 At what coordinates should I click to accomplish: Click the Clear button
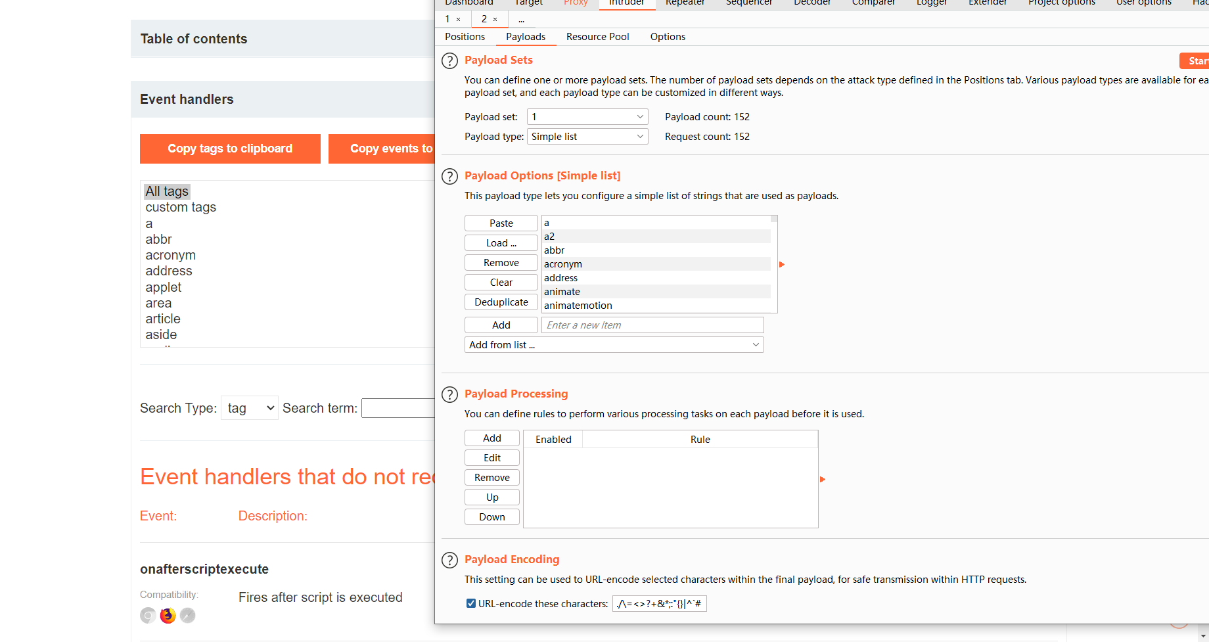tap(501, 283)
